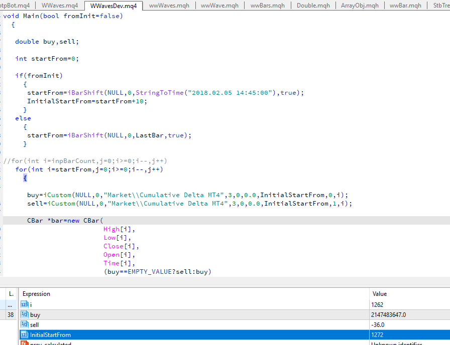Select the buy watch expression row
450x345 pixels.
click(x=194, y=314)
